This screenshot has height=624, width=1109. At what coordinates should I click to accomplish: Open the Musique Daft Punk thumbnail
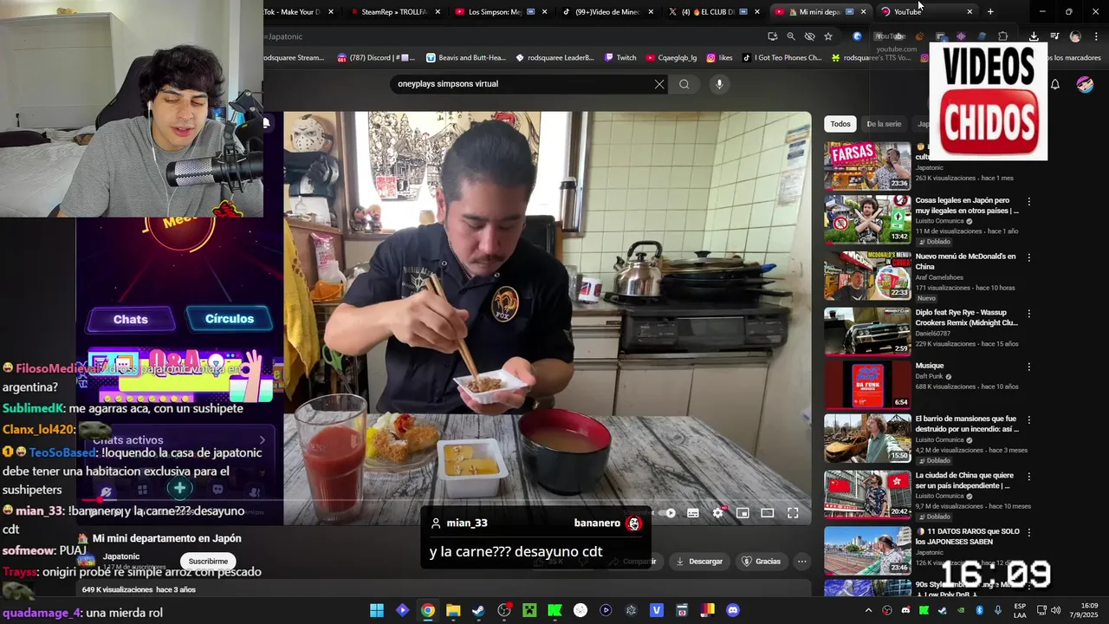pos(867,384)
